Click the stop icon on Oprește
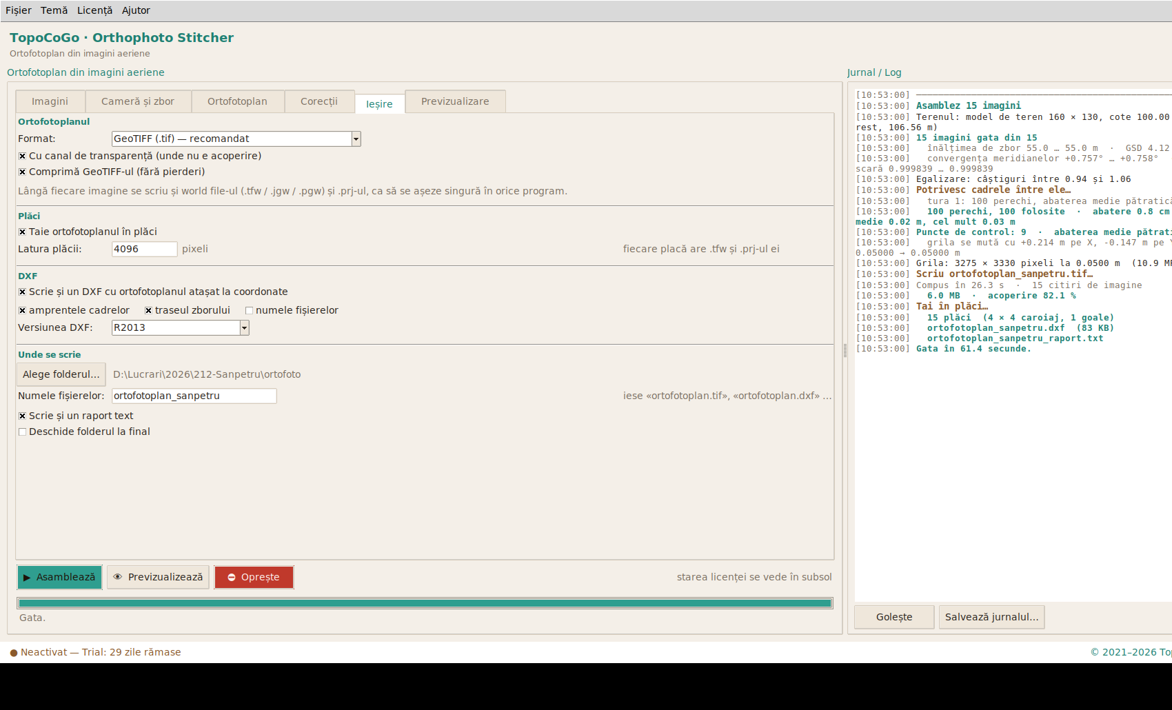The image size is (1172, 710). (x=232, y=578)
